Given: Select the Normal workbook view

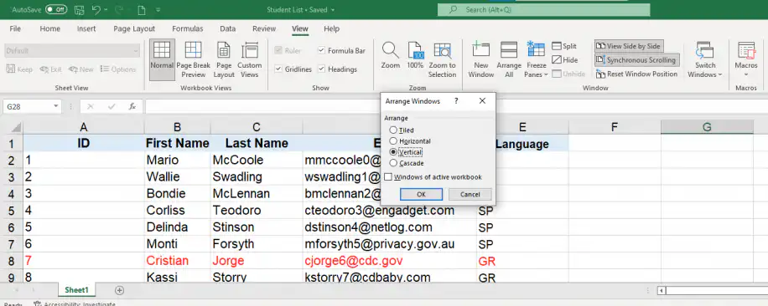Looking at the screenshot, I should [162, 59].
